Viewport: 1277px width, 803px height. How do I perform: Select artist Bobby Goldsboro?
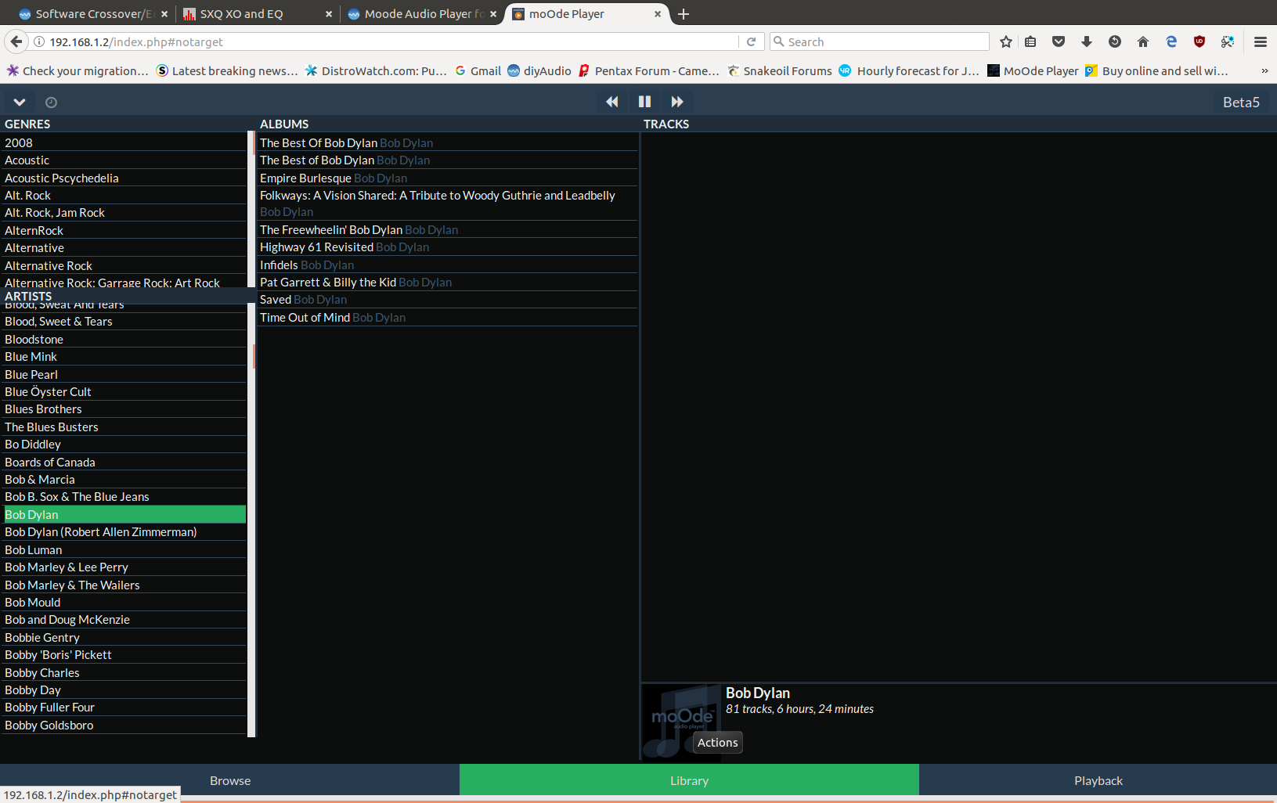tap(125, 725)
